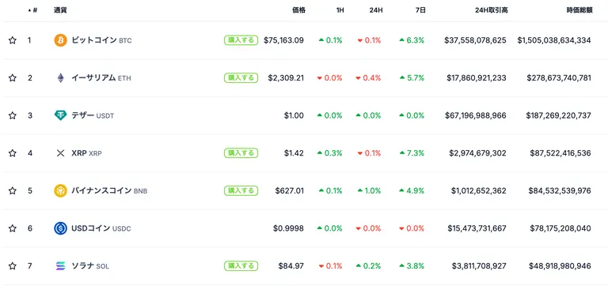
Task: Click the Bitcoin orange logo icon
Action: [60, 40]
